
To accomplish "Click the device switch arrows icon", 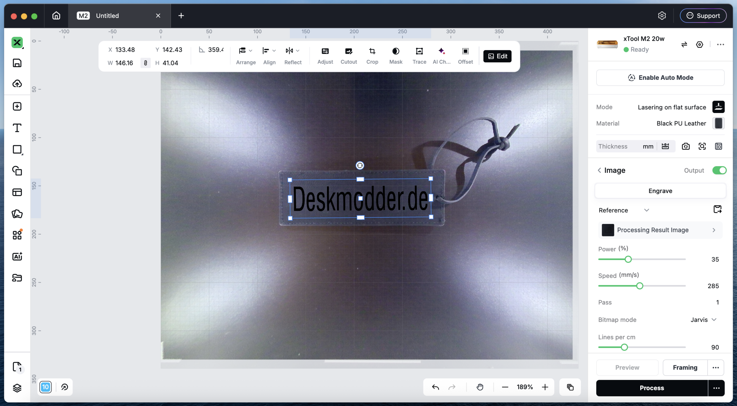I will 684,44.
